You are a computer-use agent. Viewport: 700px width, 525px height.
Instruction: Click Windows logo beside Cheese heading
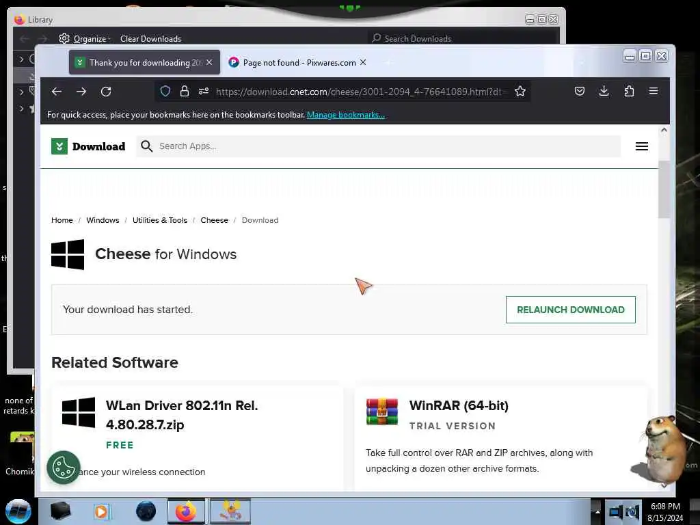pos(68,254)
